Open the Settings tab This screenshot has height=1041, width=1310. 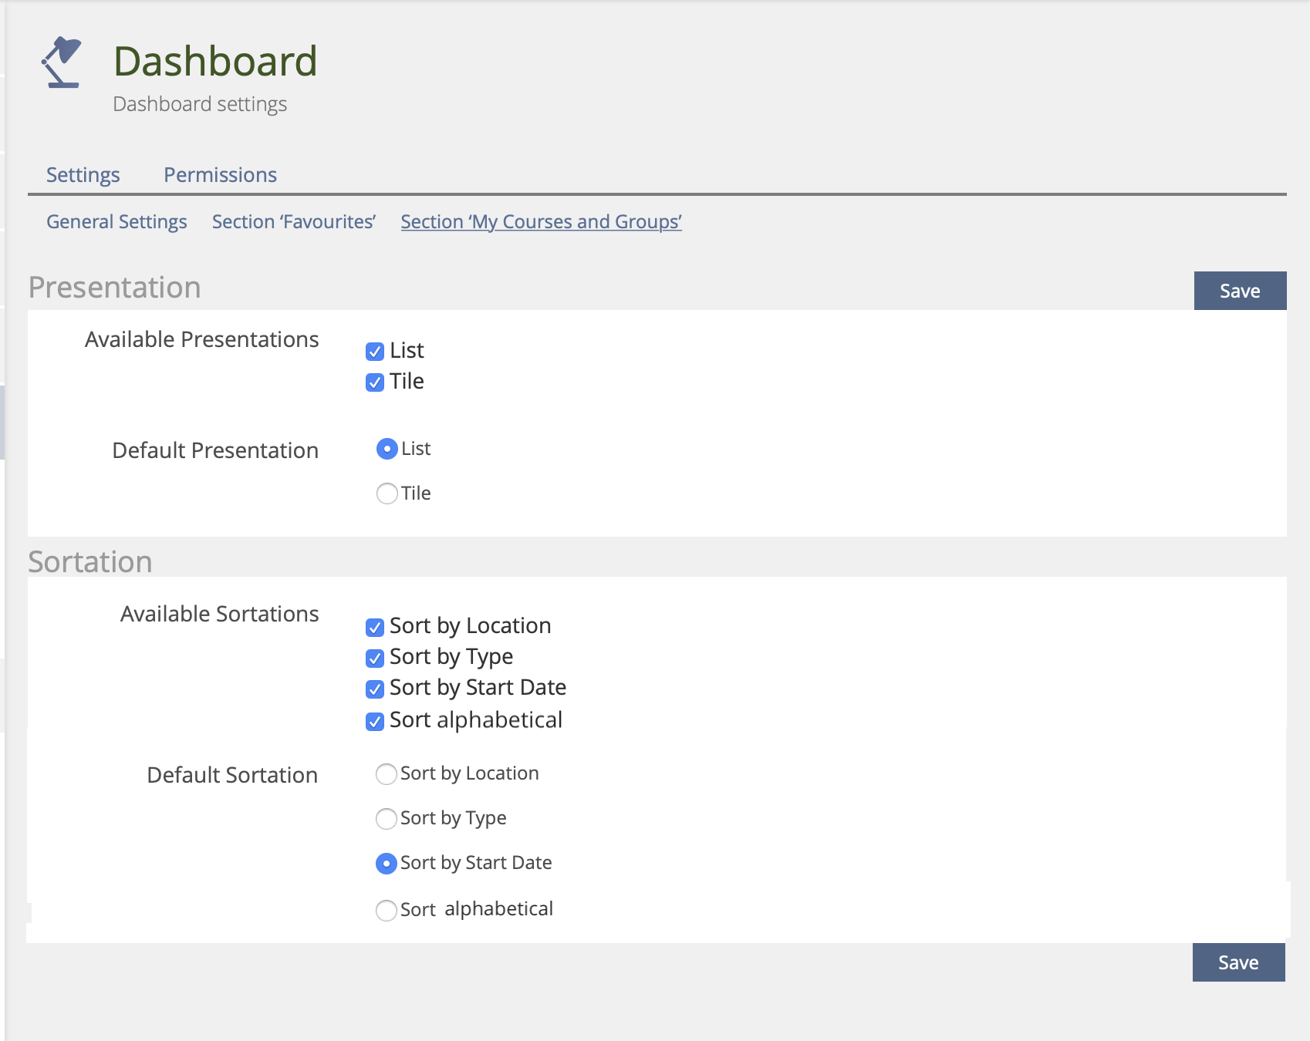click(83, 175)
